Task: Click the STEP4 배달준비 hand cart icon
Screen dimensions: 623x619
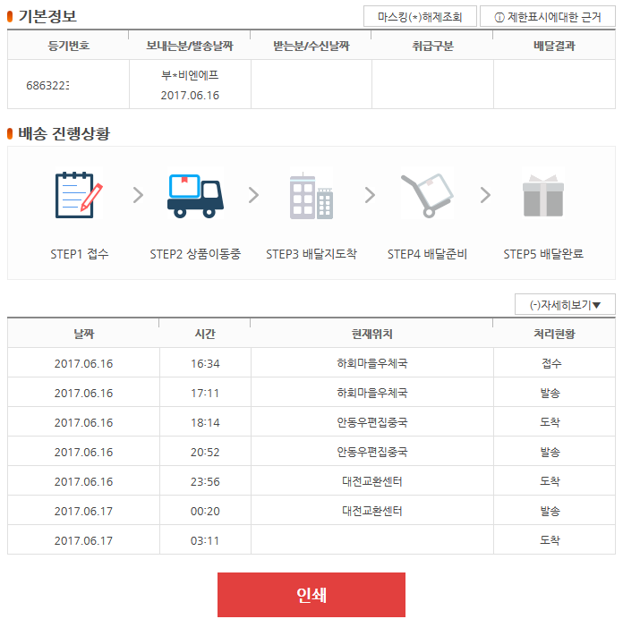Action: [x=427, y=194]
